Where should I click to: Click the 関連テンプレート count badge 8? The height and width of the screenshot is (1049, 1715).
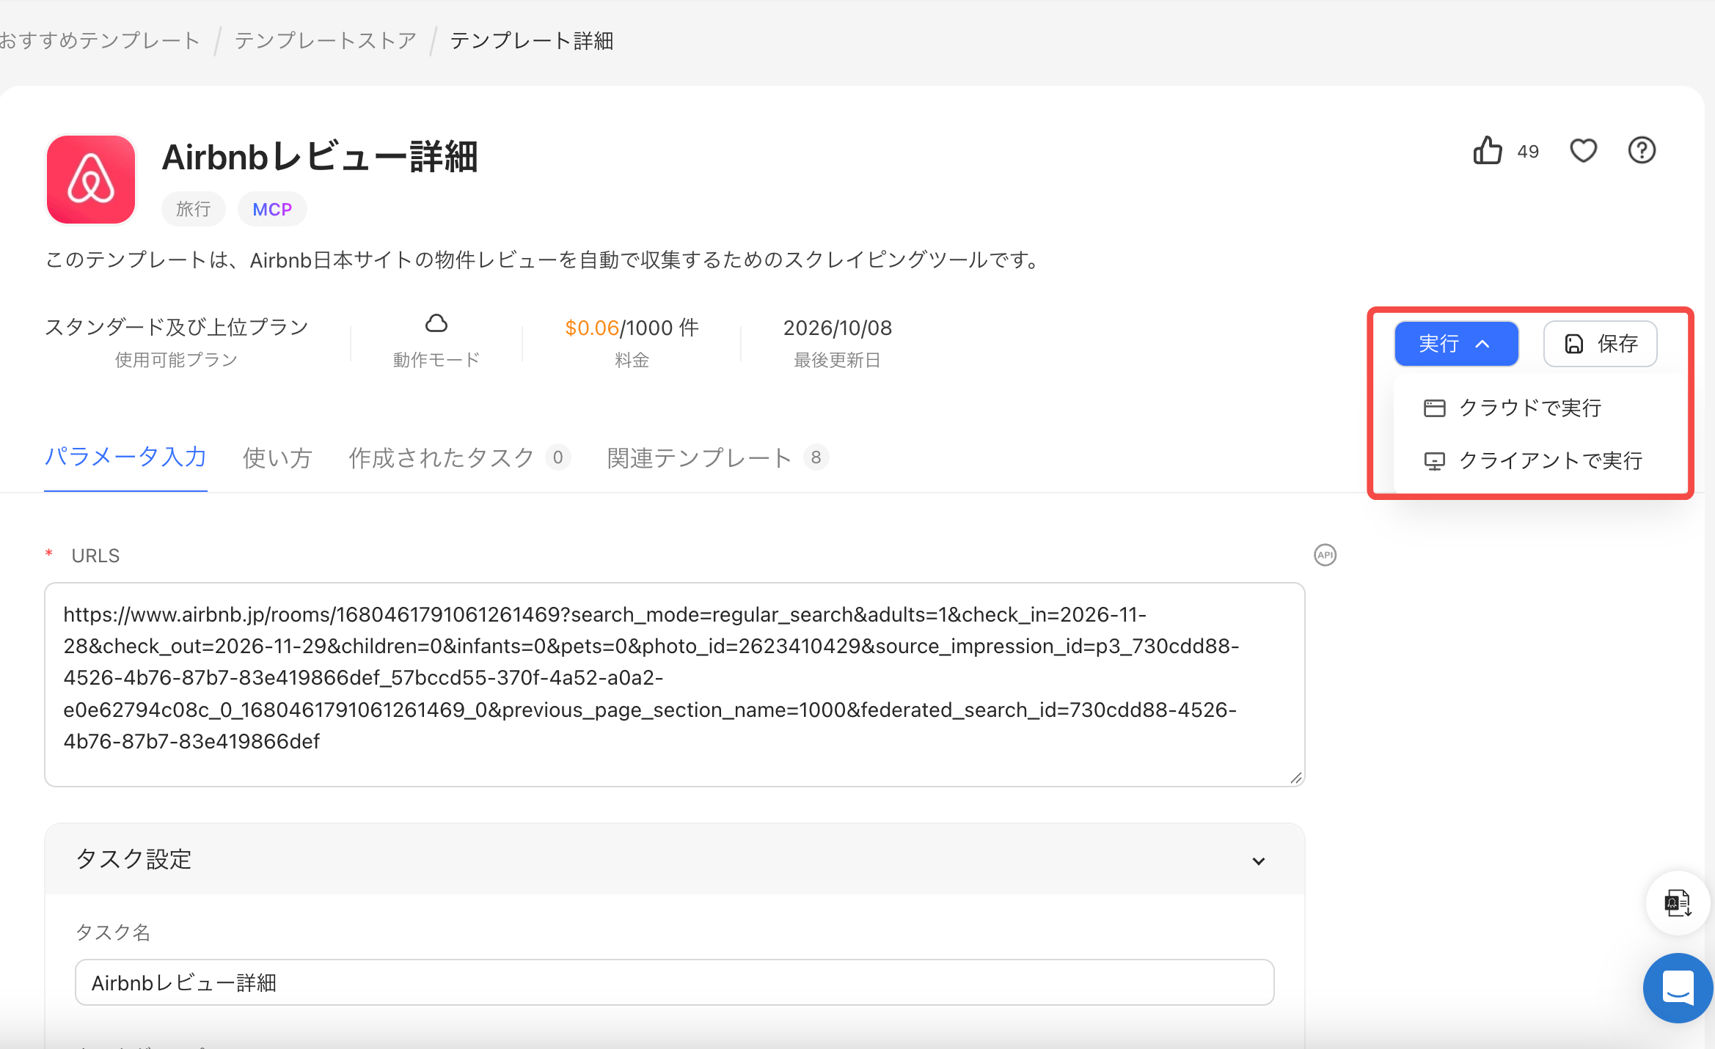[816, 457]
